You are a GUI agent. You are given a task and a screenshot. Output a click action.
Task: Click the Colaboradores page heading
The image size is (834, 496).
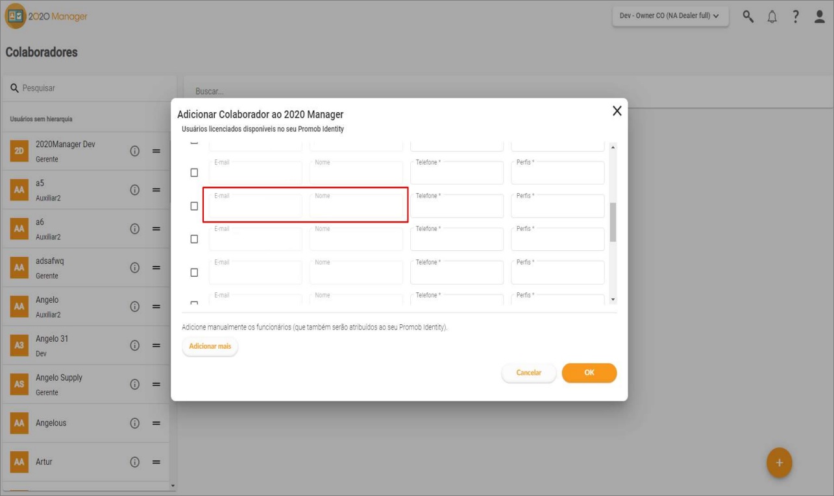click(42, 53)
